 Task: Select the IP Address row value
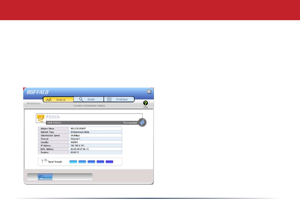pyautogui.click(x=95, y=145)
